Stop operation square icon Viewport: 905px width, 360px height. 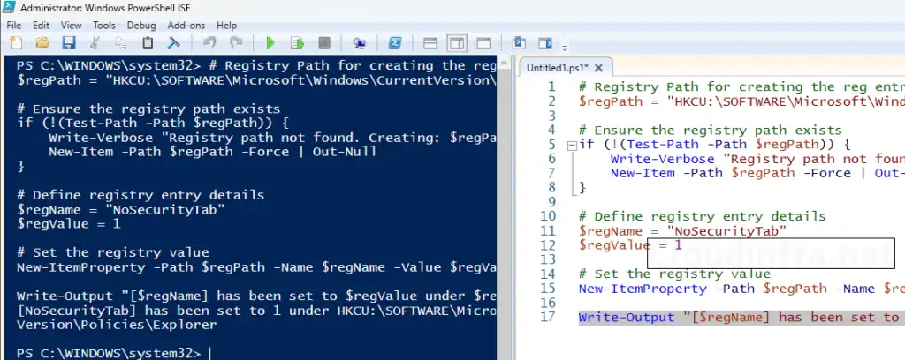coord(324,42)
